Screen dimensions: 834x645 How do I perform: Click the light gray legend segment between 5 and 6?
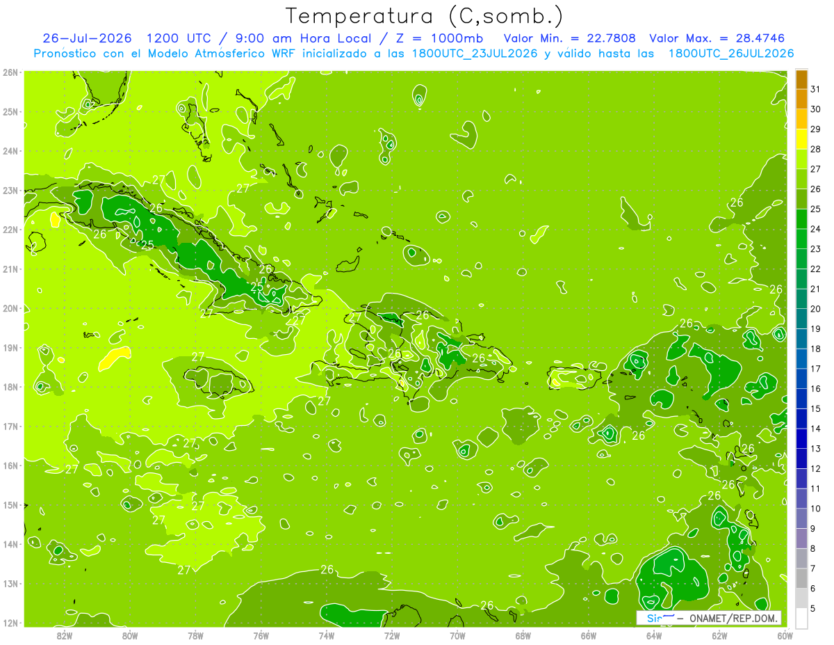tap(801, 598)
